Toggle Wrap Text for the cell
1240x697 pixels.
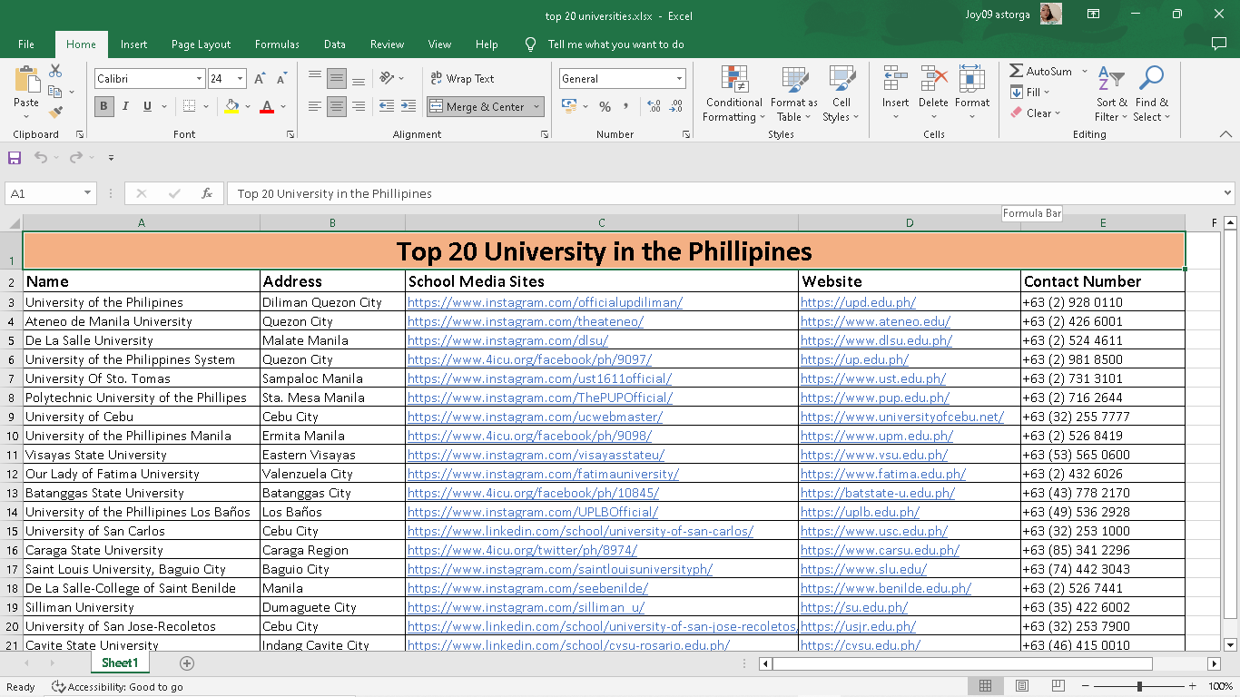click(x=461, y=79)
